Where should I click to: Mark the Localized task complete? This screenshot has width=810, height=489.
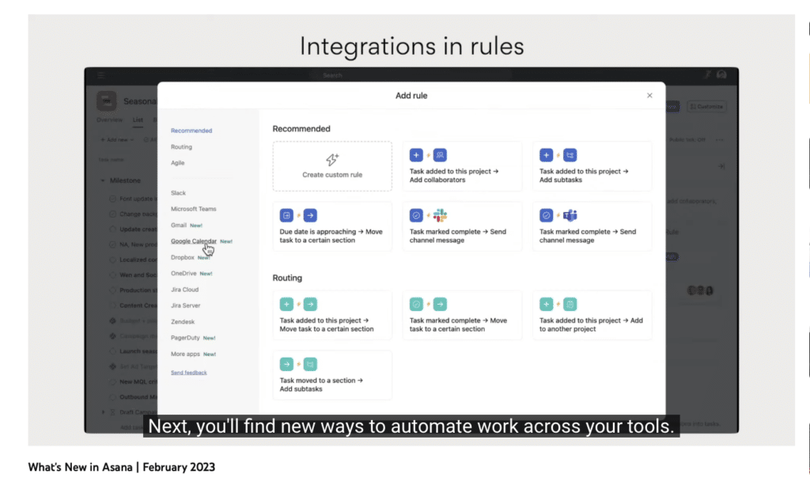click(112, 260)
